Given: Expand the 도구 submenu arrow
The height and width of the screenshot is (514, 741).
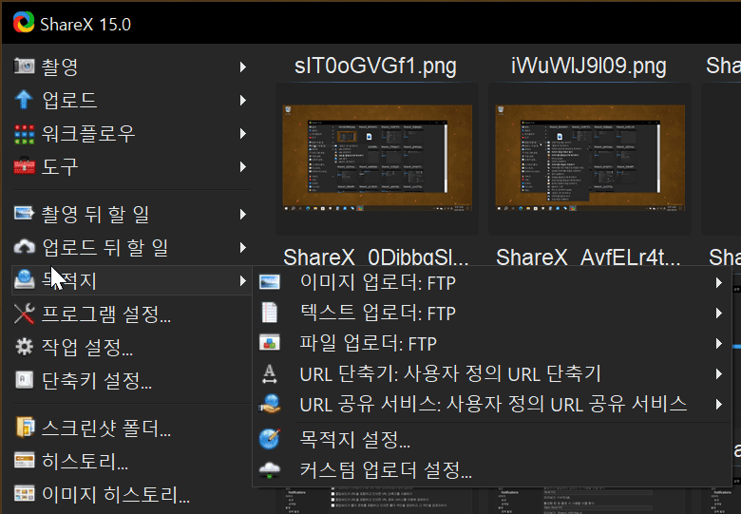Looking at the screenshot, I should (243, 167).
